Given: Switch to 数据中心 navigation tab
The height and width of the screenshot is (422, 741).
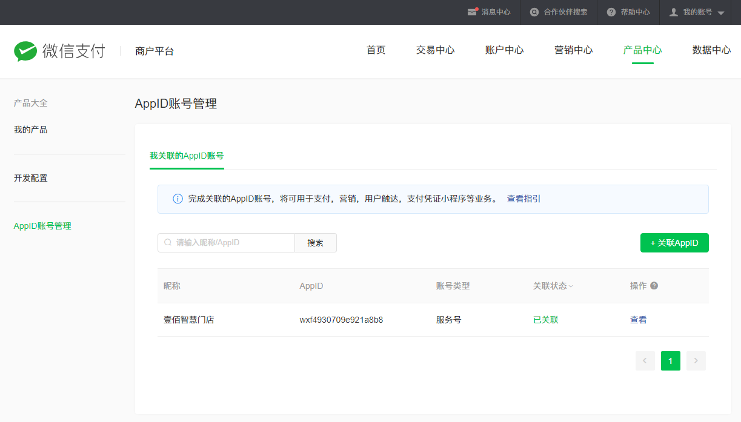Looking at the screenshot, I should coord(712,50).
